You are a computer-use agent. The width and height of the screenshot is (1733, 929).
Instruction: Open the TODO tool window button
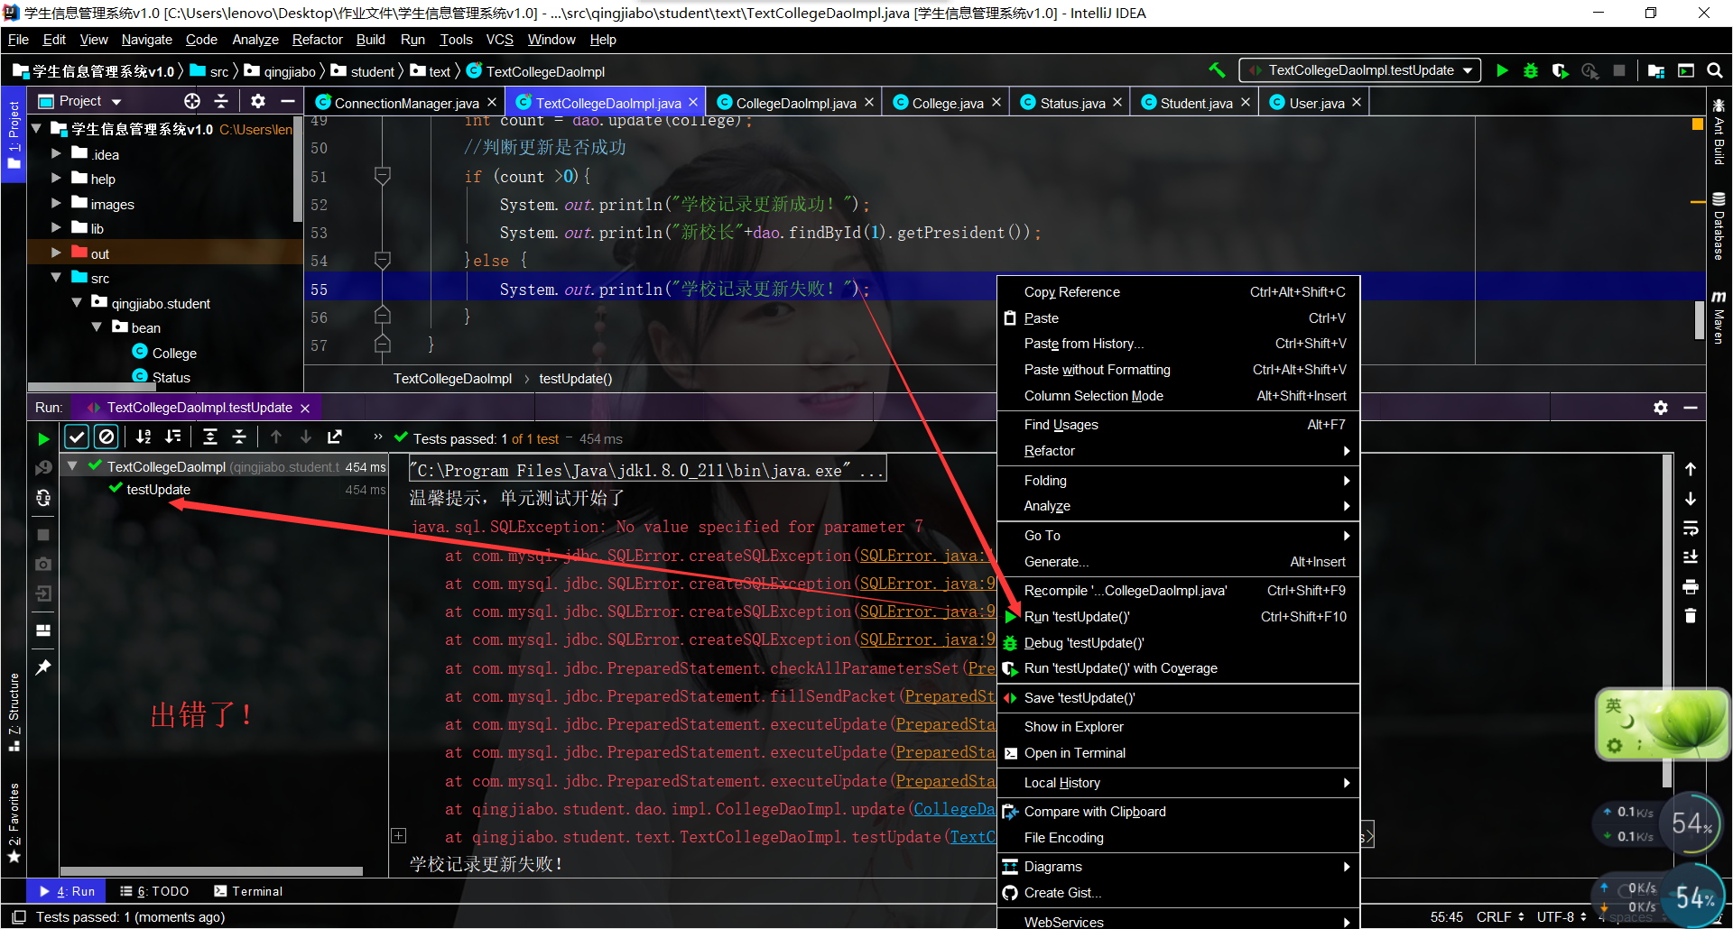154,891
